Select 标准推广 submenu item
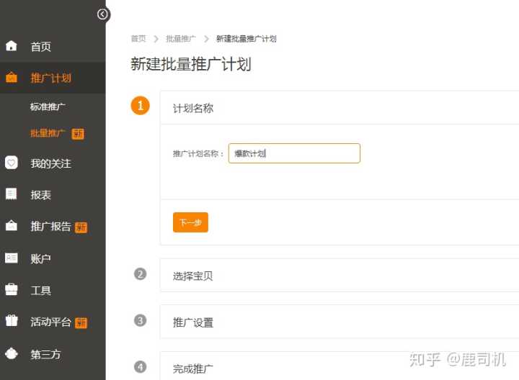Image resolution: width=519 pixels, height=380 pixels. click(48, 107)
